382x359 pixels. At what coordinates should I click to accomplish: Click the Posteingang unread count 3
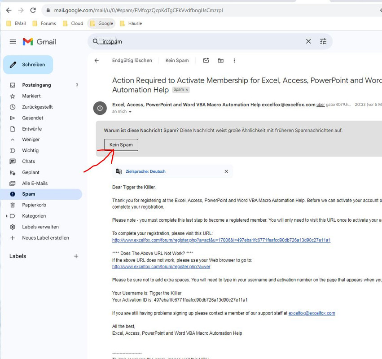tap(77, 85)
